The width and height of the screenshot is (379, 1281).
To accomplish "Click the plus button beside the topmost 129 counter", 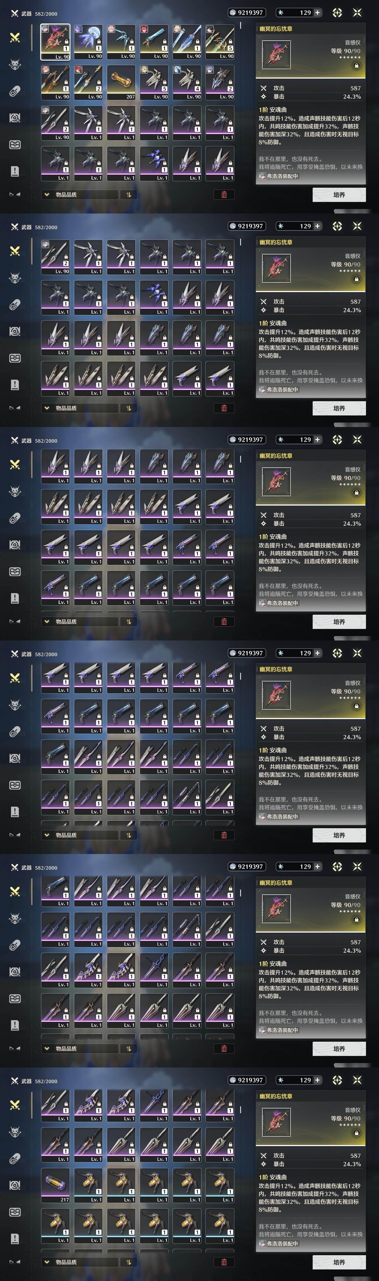I will [x=317, y=13].
